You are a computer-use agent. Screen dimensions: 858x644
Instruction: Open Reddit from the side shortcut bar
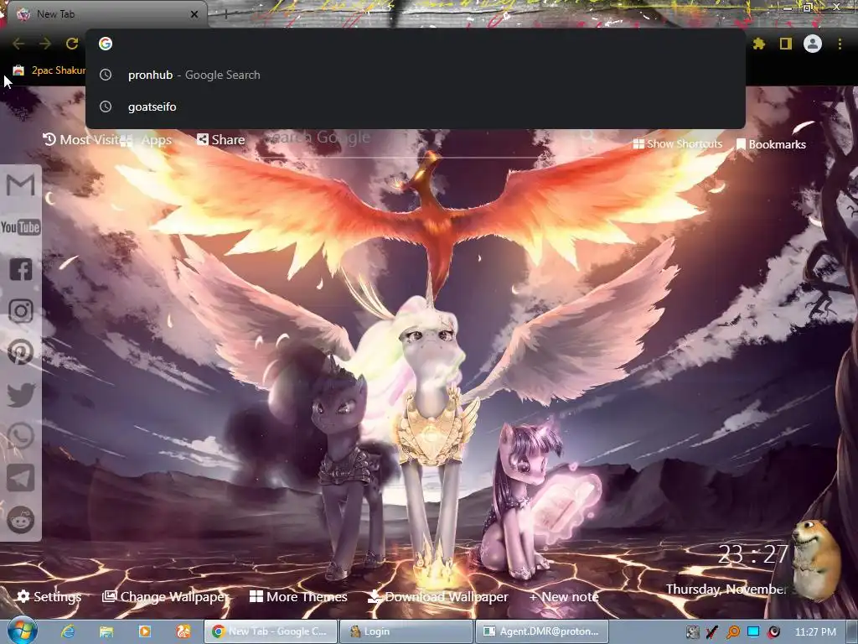coord(21,520)
